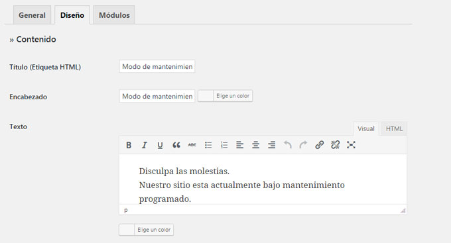
Task: Open distraction-free fullscreen mode
Action: coord(351,145)
